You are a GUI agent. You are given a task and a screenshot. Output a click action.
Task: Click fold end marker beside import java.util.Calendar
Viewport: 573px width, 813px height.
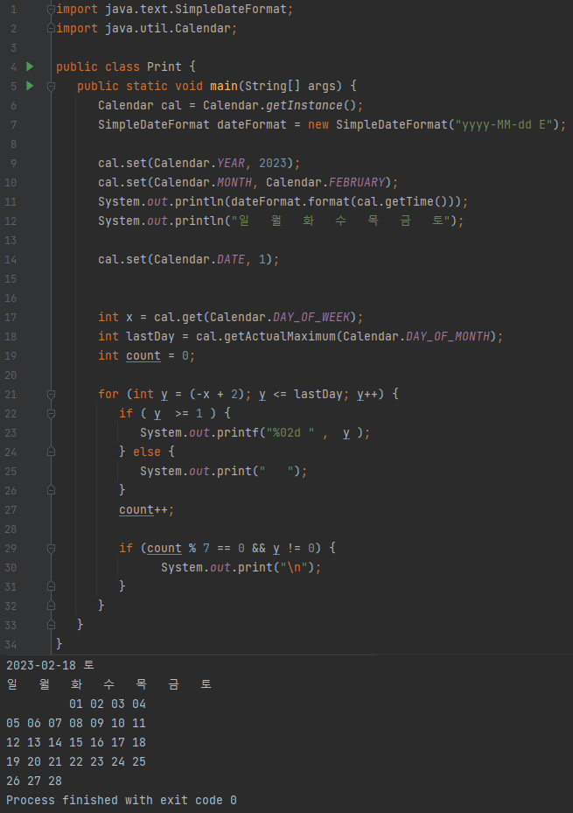[x=51, y=29]
